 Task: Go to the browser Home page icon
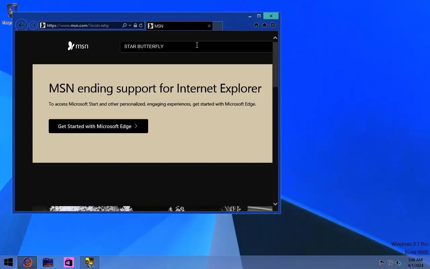(x=256, y=25)
